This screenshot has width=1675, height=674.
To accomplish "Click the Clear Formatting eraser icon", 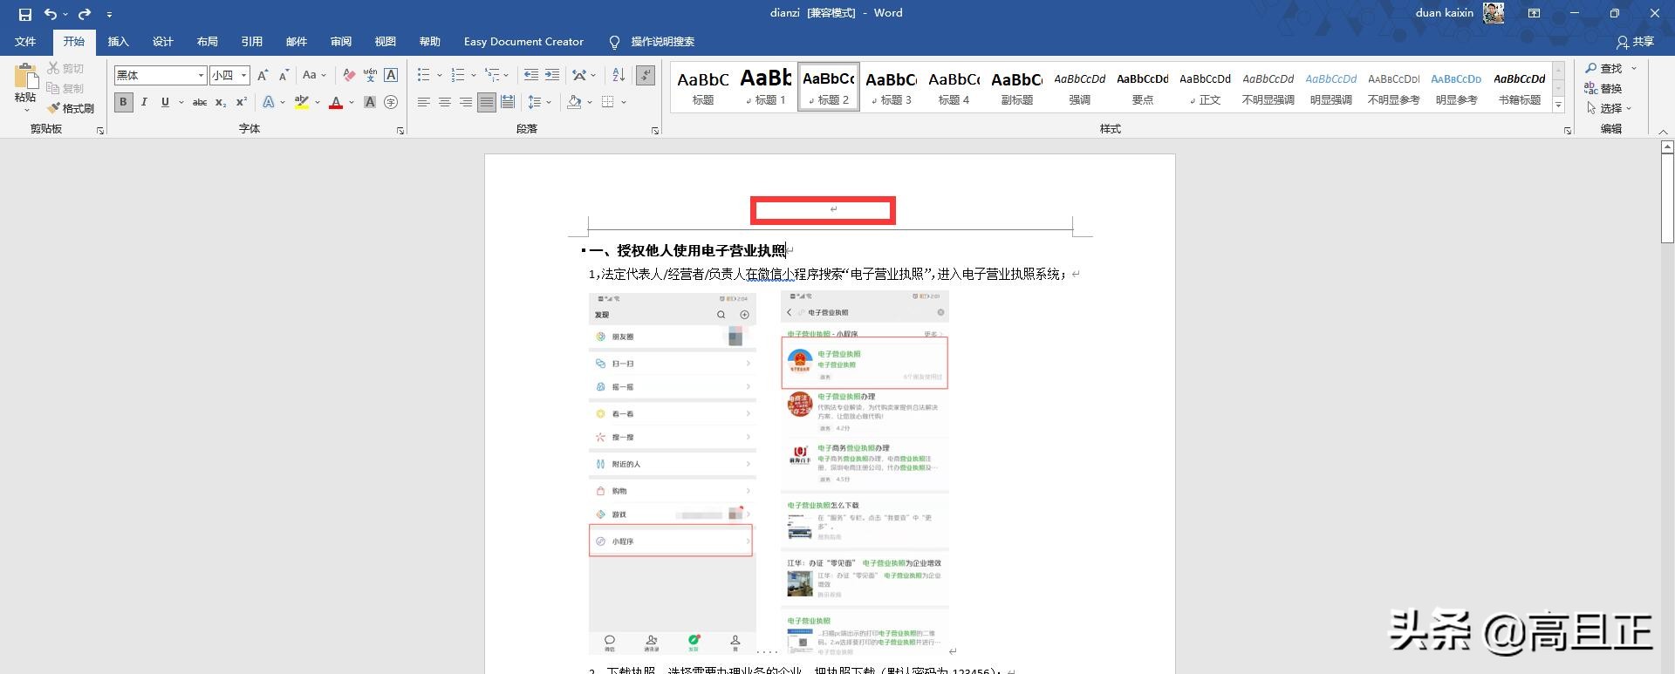I will 349,76.
